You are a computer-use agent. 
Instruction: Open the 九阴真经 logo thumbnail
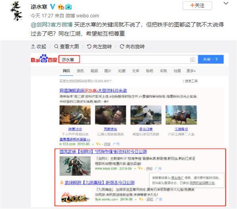click(75, 197)
